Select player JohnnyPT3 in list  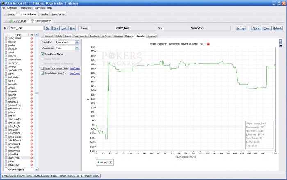14,147
